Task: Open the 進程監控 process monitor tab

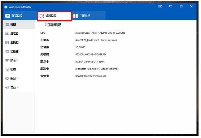Action: [20, 15]
